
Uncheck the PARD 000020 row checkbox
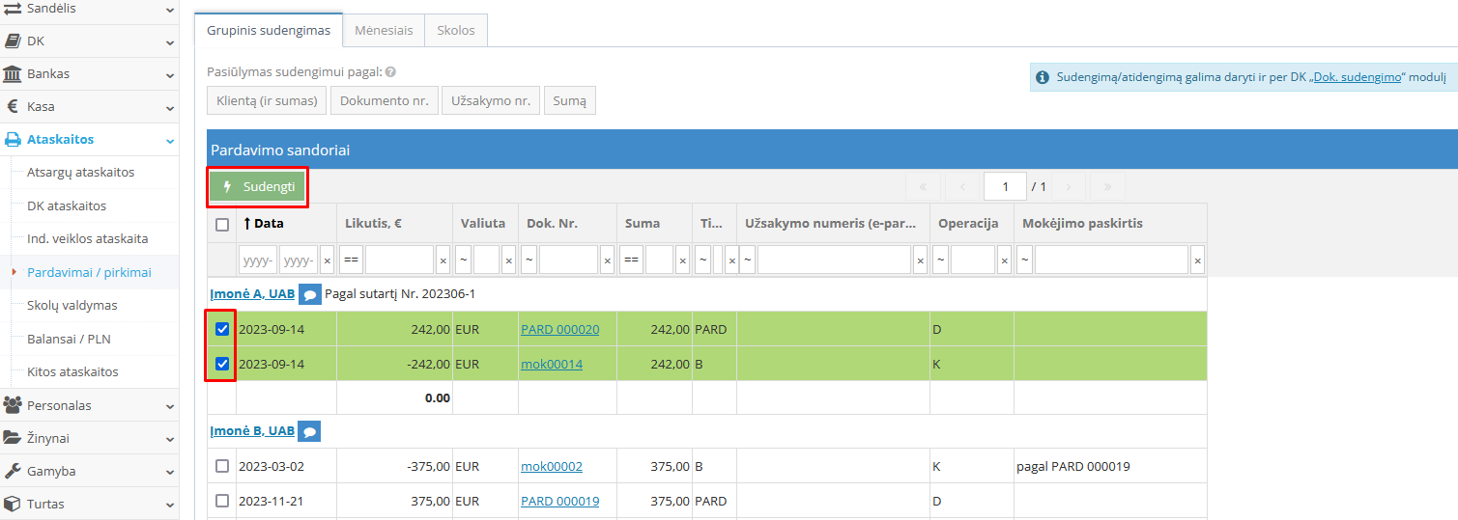(222, 329)
